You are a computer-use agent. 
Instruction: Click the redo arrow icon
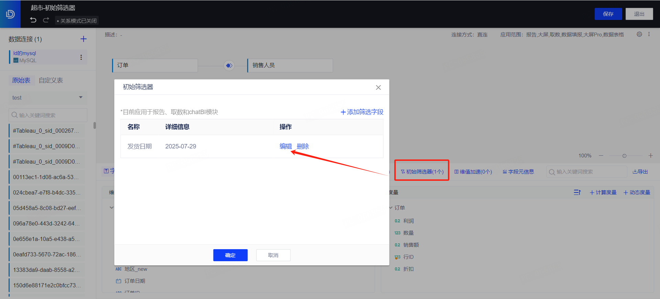tap(46, 20)
